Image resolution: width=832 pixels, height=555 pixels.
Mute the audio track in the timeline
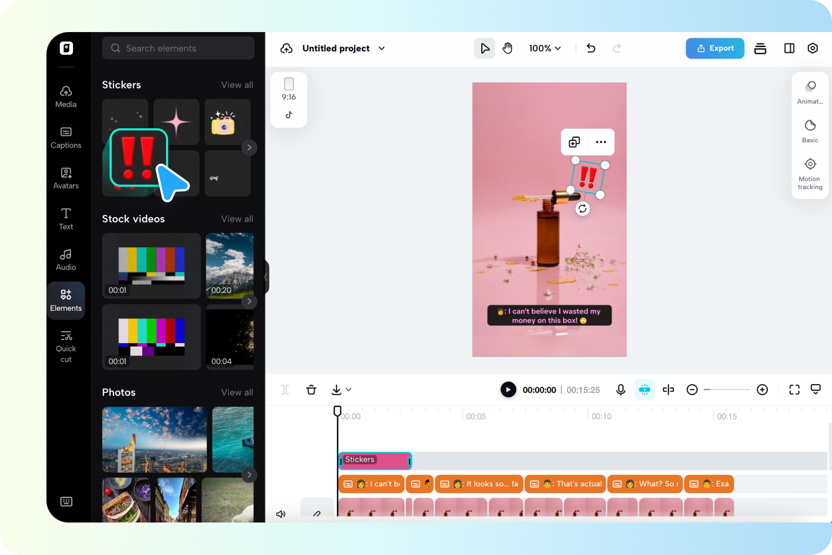tap(280, 514)
